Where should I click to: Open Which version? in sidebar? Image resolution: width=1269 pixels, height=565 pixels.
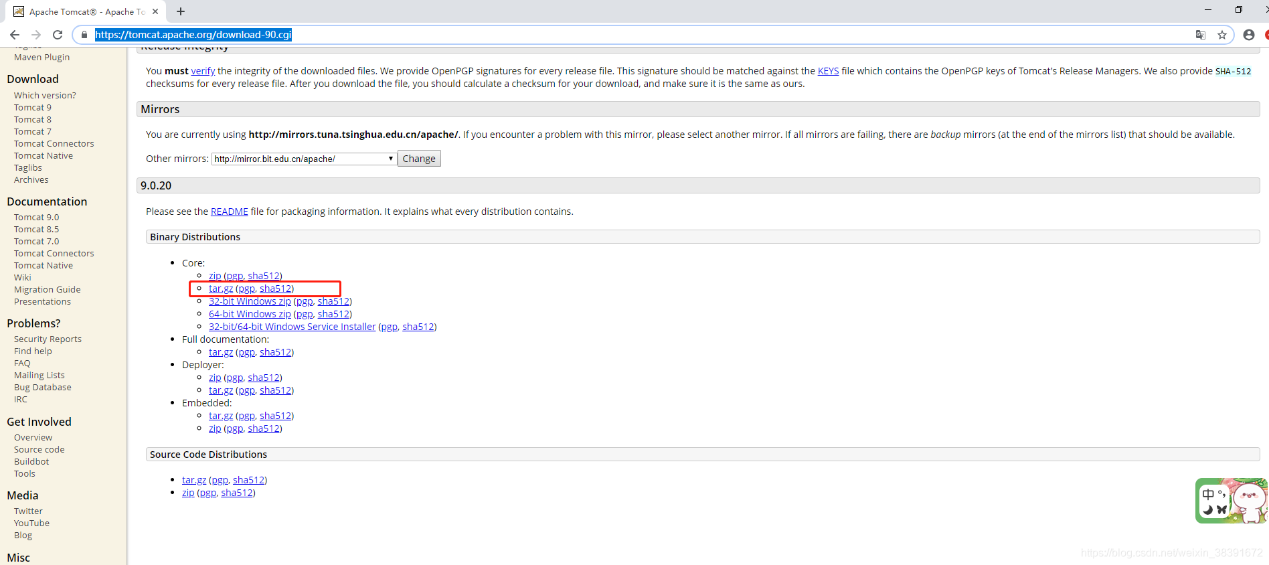click(x=45, y=96)
